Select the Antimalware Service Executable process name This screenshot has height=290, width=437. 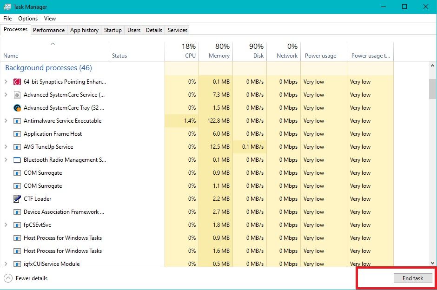pos(62,121)
